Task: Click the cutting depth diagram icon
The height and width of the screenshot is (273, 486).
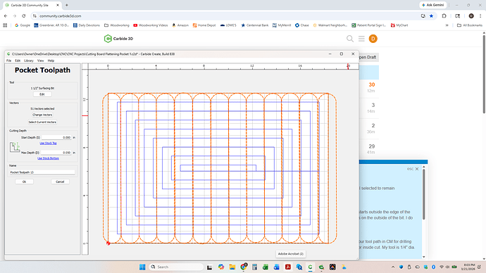Action: (x=15, y=147)
